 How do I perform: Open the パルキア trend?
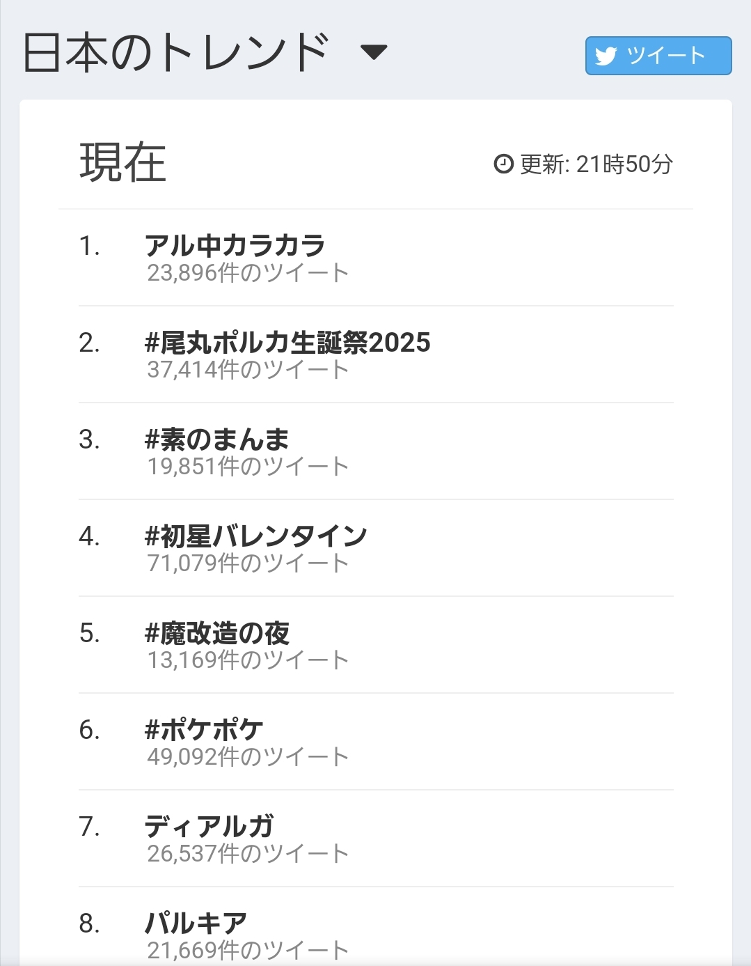[x=196, y=923]
